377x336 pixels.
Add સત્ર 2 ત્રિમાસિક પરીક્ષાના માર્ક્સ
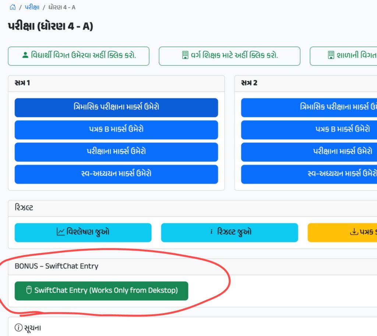[x=309, y=107]
